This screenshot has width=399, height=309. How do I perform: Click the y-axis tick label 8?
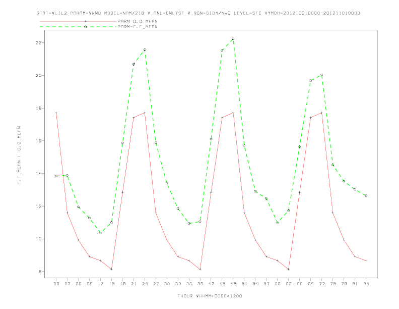point(40,272)
